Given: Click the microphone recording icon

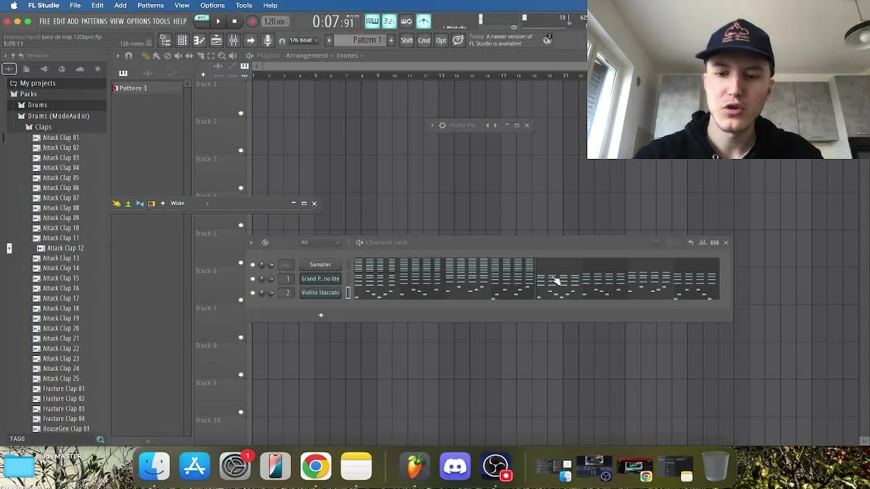Looking at the screenshot, I should click(268, 41).
